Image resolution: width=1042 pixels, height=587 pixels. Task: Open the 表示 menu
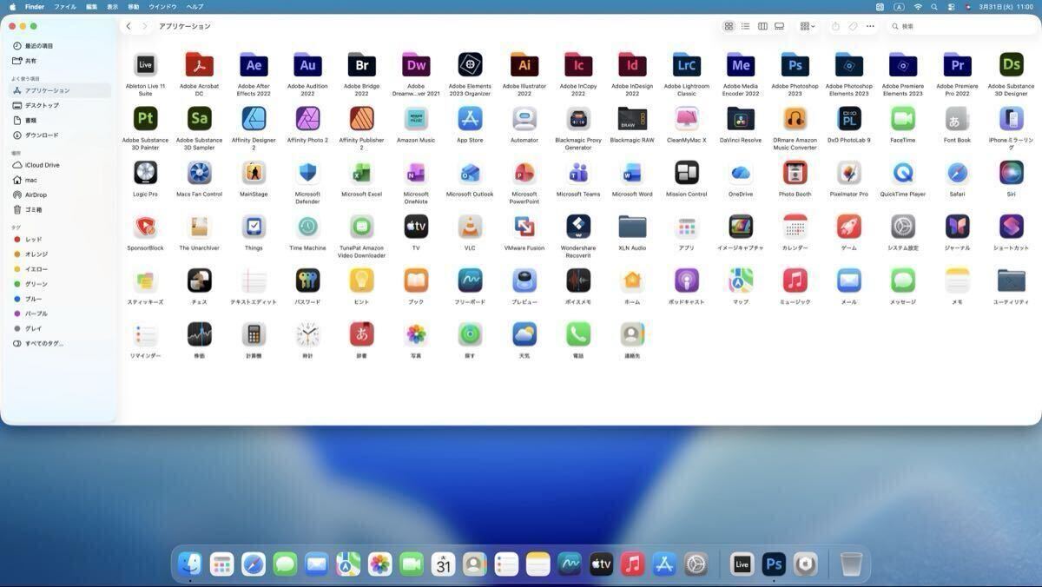coord(112,6)
